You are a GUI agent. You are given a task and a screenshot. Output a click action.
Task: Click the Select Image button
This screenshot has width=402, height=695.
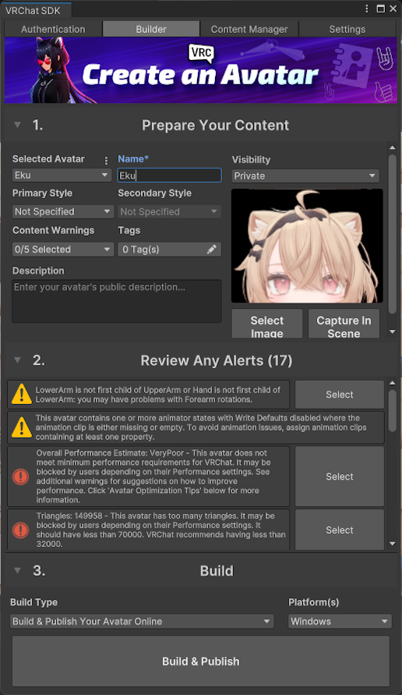[267, 324]
